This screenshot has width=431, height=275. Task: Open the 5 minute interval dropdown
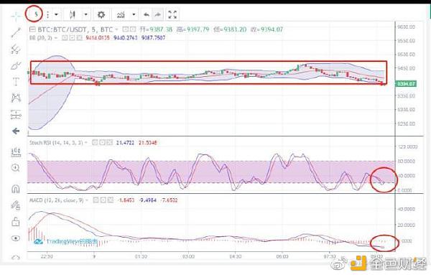(x=56, y=14)
